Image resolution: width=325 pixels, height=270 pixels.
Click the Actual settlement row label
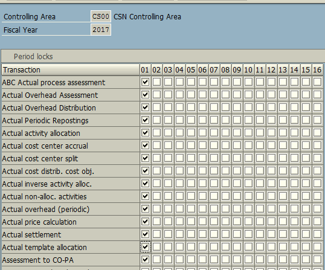coord(31,235)
